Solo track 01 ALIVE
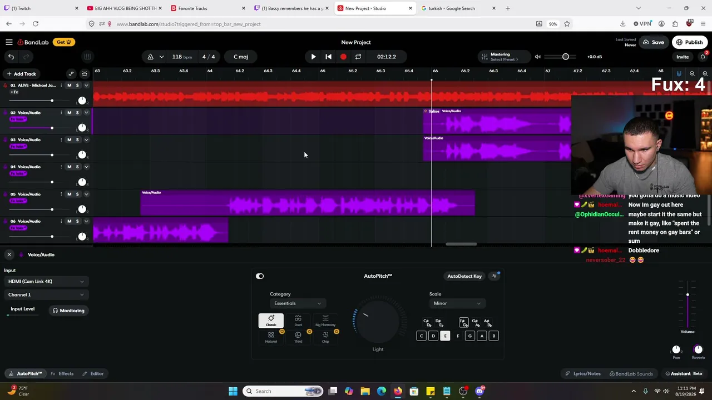The height and width of the screenshot is (400, 712). (x=77, y=86)
